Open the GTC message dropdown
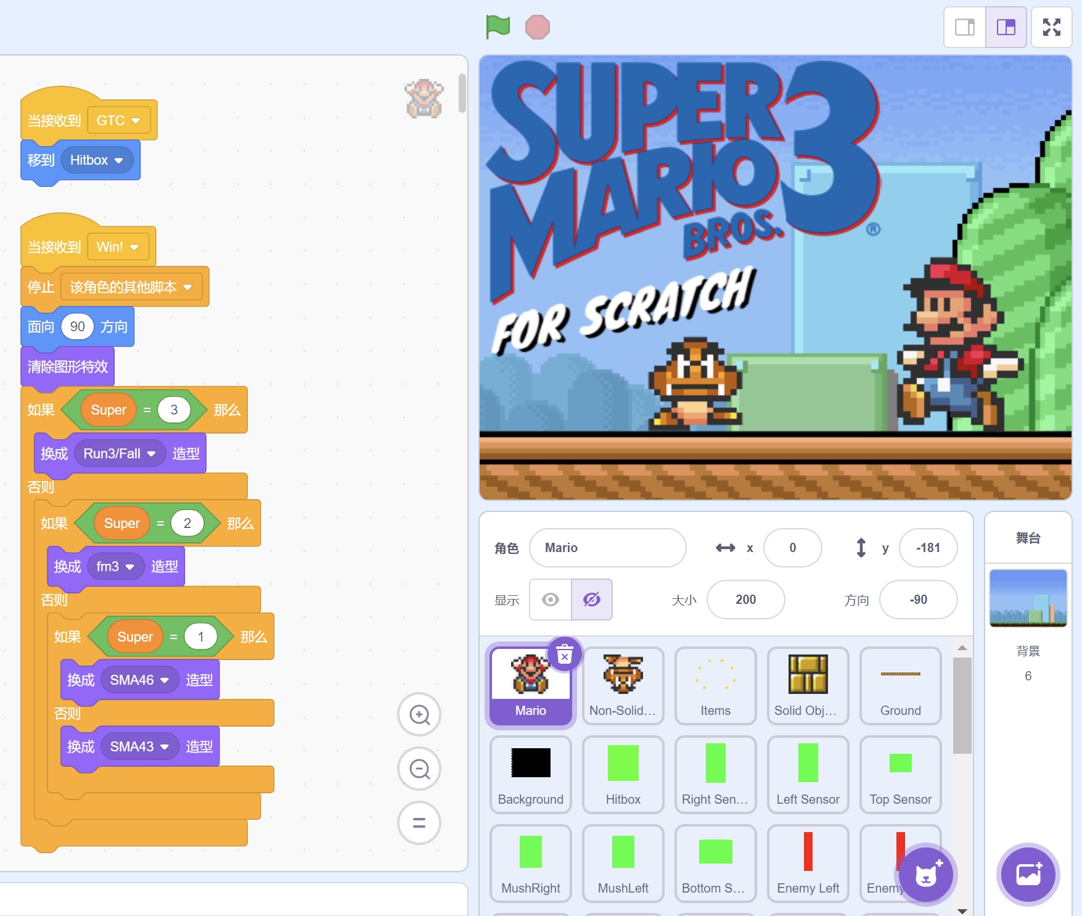 coord(119,120)
